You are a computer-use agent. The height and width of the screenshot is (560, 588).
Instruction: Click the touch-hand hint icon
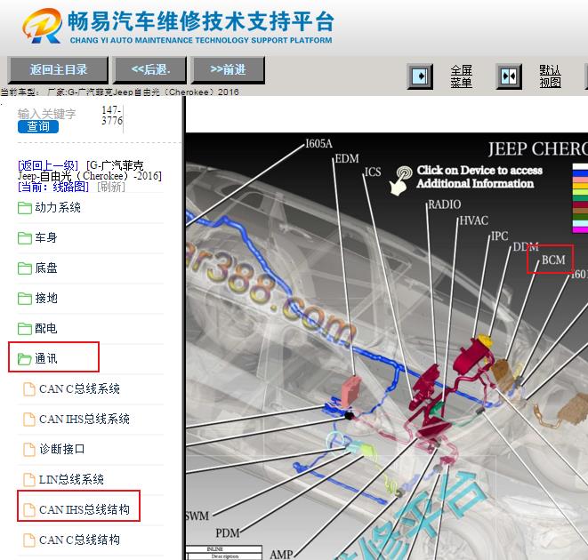(x=400, y=181)
